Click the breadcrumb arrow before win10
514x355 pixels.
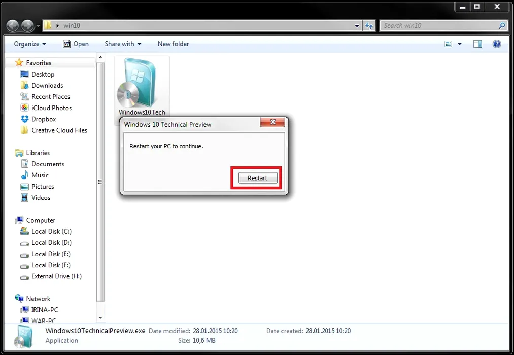pyautogui.click(x=57, y=25)
